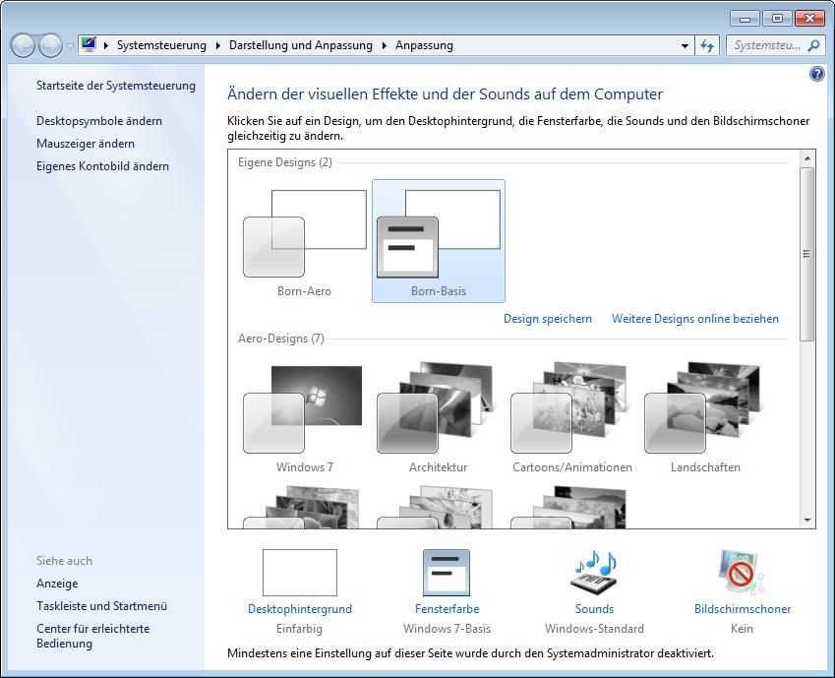Select the Cartoons/Animationen design

point(572,417)
